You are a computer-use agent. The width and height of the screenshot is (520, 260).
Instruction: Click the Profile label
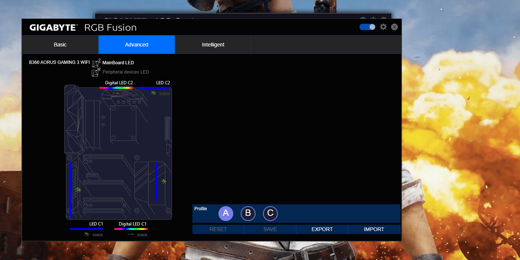click(201, 209)
